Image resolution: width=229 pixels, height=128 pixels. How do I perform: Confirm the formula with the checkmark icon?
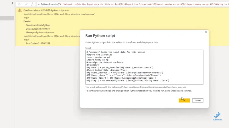tap(26, 4)
